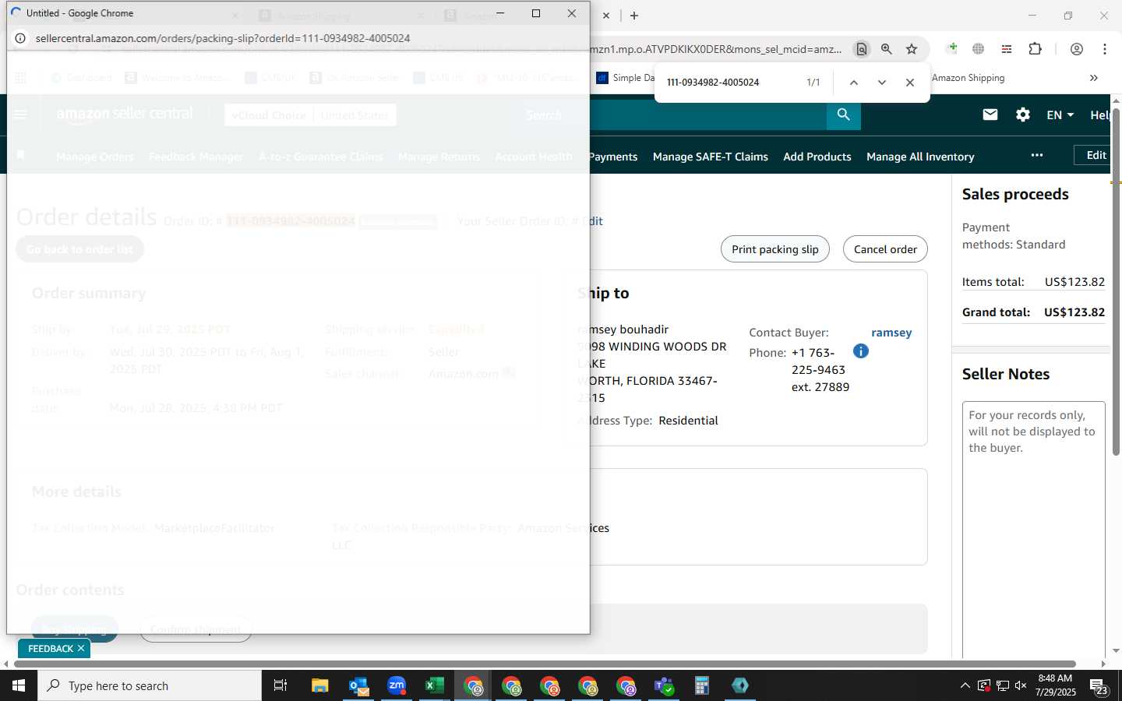
Task: Show hidden system tray icons chevron
Action: (x=965, y=685)
